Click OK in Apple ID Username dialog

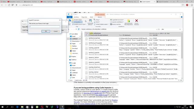click(x=46, y=31)
